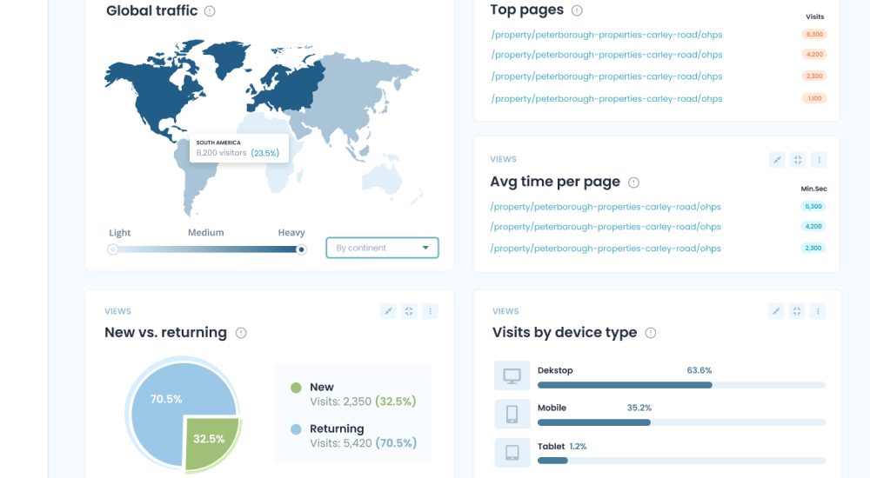Screen dimensions: 870x478
Task: Click the 4,200 badge in Avg time per page
Action: [x=813, y=226]
